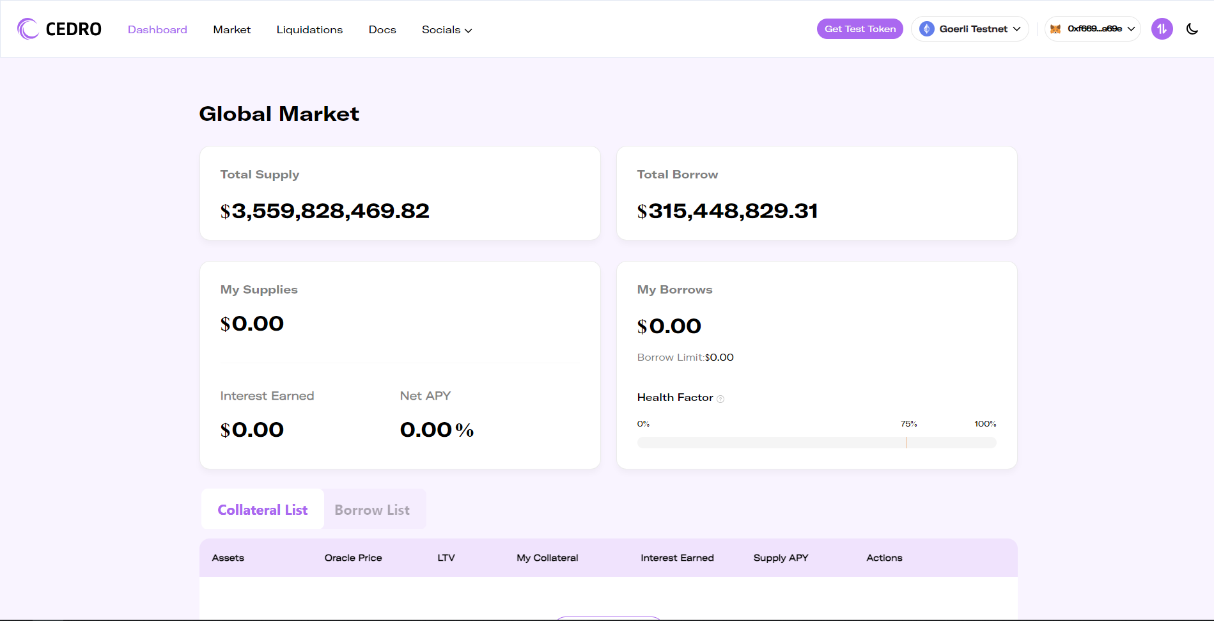Screen dimensions: 1214x621
Task: Click the CEDRO wordmark text
Action: [74, 29]
